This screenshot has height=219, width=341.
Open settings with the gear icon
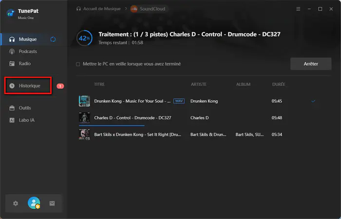[x=16, y=203]
